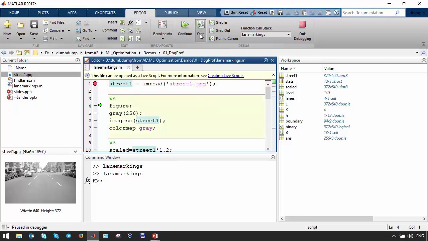Click the Step Out icon
428x241 pixels.
click(x=212, y=30)
